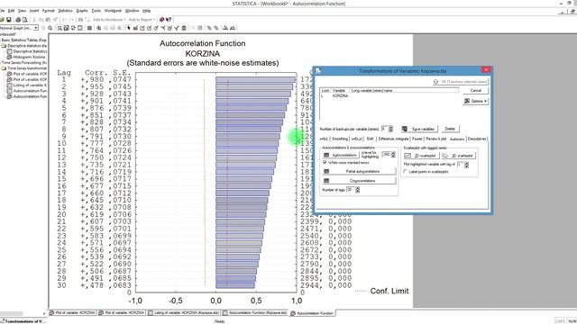Open the Normal Graph style dropdown
The image size is (577, 324).
click(x=36, y=28)
